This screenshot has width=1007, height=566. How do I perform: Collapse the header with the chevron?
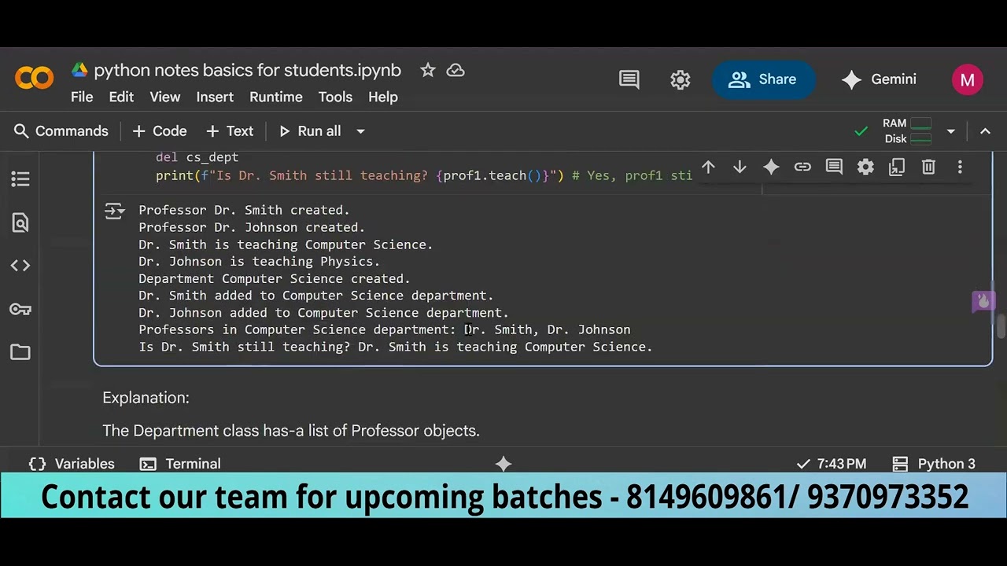985,131
